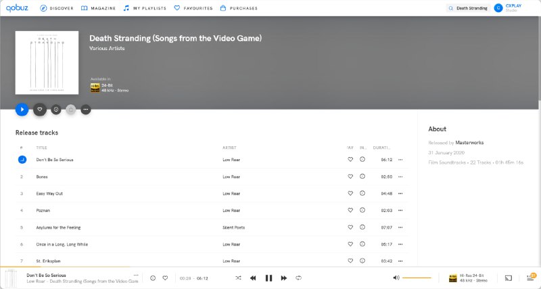Open album more options menu
This screenshot has width=541, height=289.
[x=85, y=109]
